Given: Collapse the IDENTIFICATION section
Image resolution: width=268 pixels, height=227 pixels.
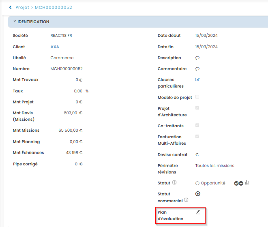Looking at the screenshot, I should tap(15, 21).
